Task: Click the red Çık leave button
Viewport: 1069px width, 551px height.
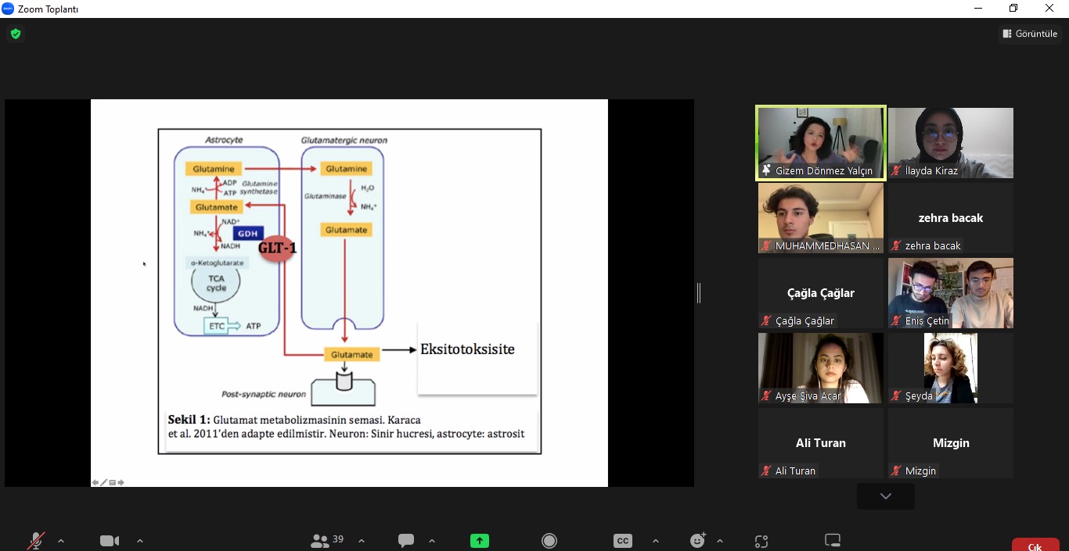Action: click(1035, 546)
